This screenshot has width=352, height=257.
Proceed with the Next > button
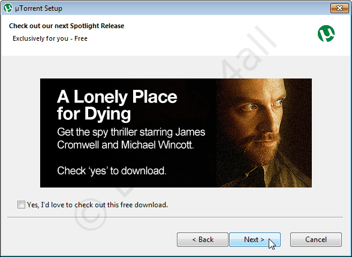(x=255, y=240)
